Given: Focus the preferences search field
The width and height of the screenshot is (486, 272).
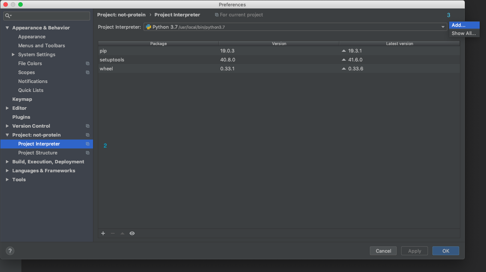Looking at the screenshot, I should pyautogui.click(x=47, y=16).
